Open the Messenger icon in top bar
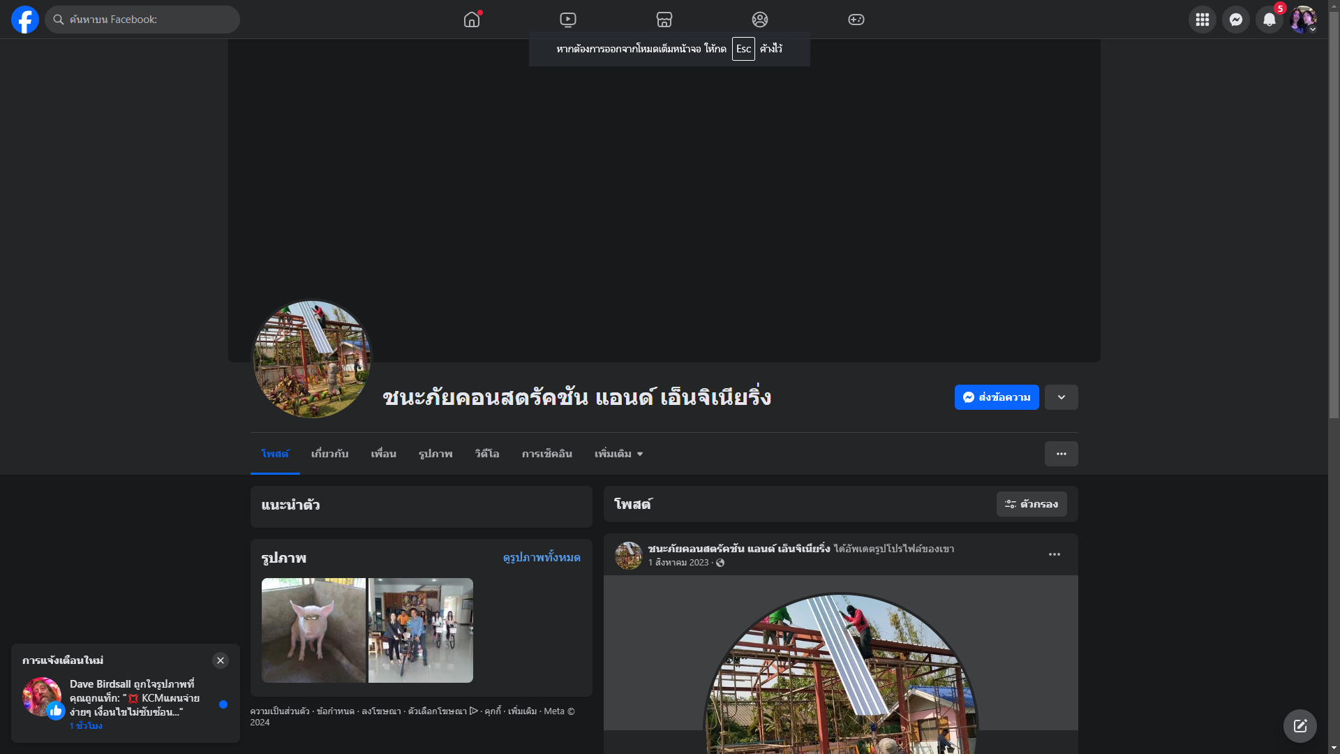The width and height of the screenshot is (1340, 754). click(1236, 20)
